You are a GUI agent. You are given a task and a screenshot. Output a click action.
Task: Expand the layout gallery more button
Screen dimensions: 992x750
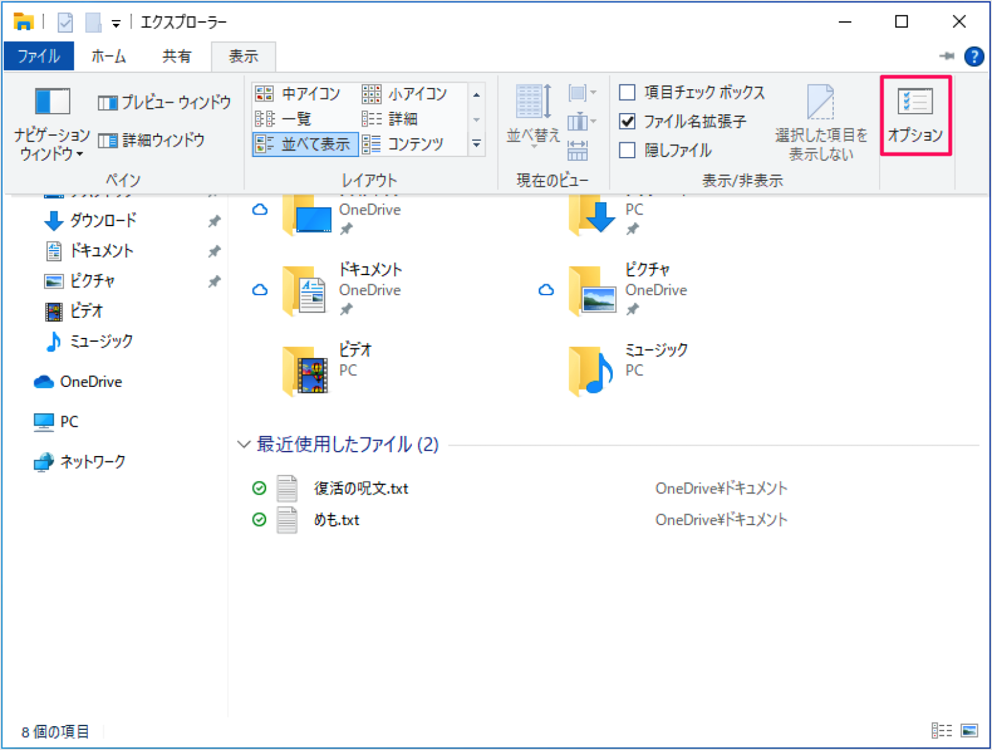pyautogui.click(x=477, y=144)
